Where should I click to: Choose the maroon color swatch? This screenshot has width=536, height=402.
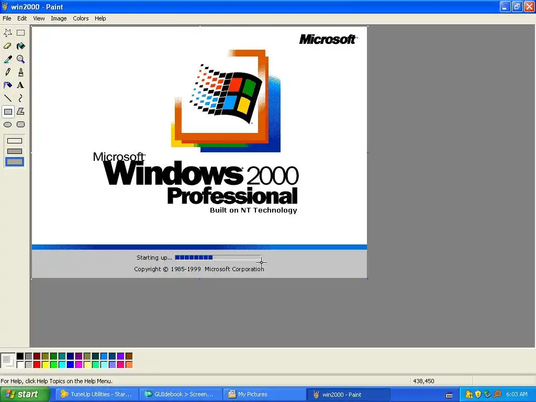(x=37, y=356)
